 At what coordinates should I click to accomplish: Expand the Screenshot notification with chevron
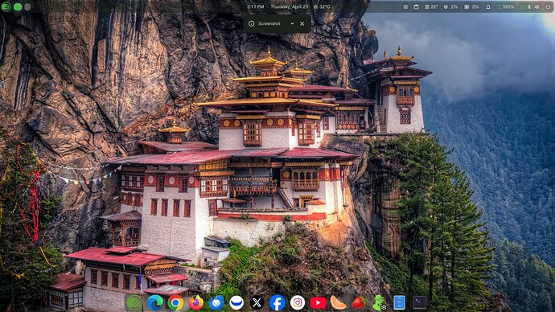coord(292,23)
